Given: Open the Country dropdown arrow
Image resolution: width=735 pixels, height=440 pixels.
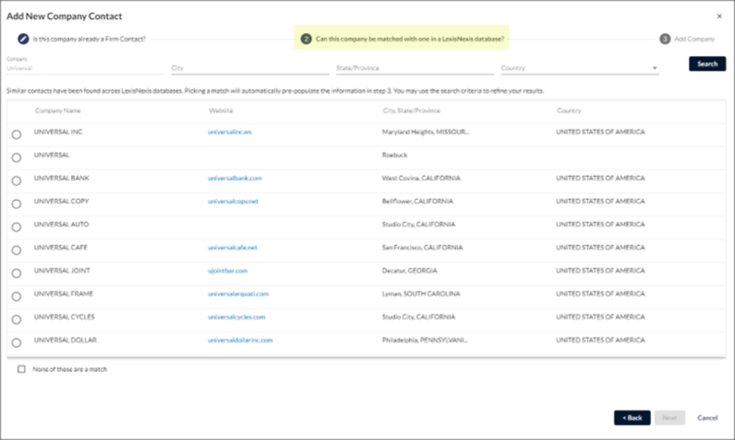Looking at the screenshot, I should pyautogui.click(x=655, y=68).
